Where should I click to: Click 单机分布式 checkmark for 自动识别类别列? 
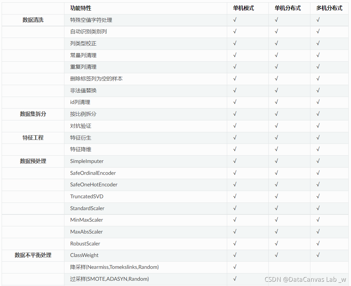tap(276, 32)
